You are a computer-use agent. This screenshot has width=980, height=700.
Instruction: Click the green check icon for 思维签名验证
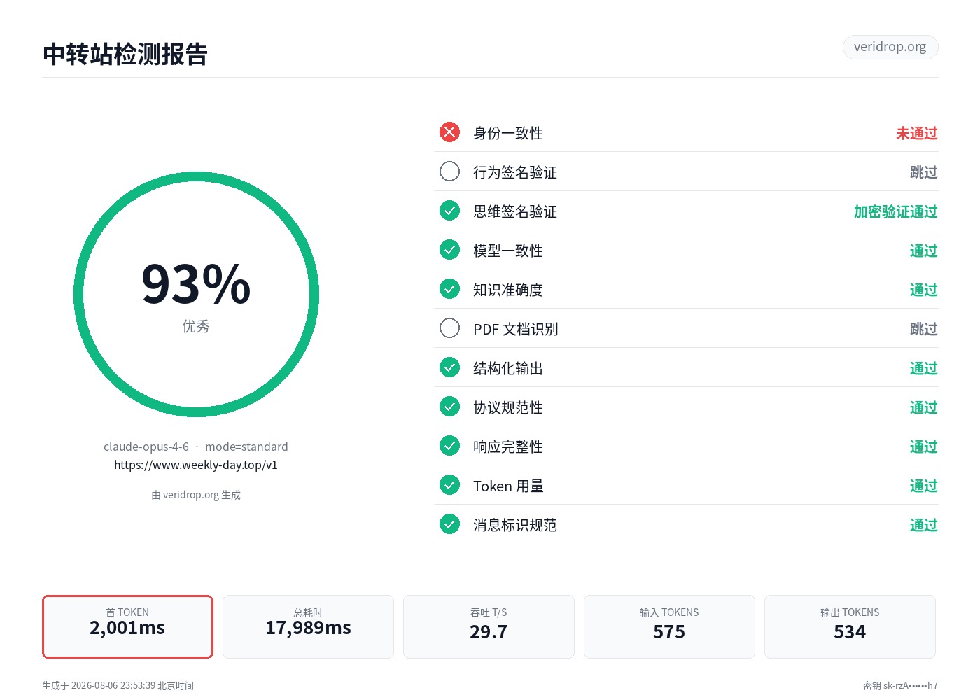click(x=449, y=211)
